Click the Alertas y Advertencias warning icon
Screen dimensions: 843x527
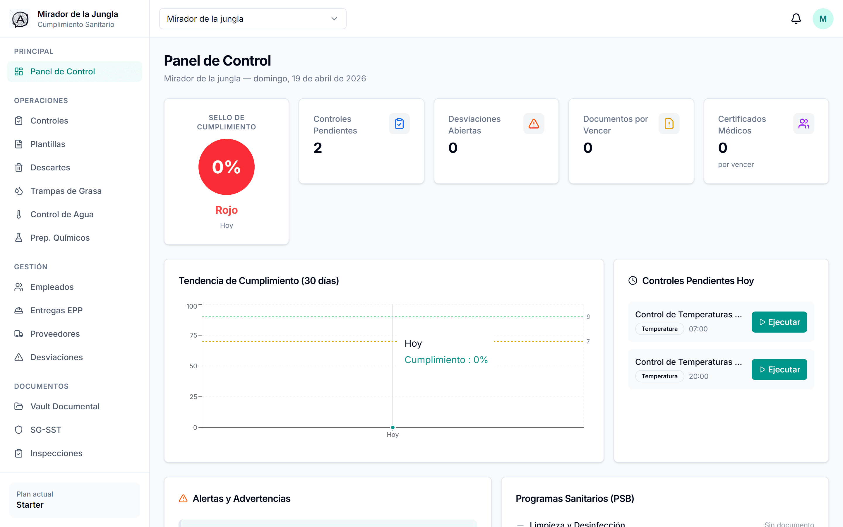point(183,498)
